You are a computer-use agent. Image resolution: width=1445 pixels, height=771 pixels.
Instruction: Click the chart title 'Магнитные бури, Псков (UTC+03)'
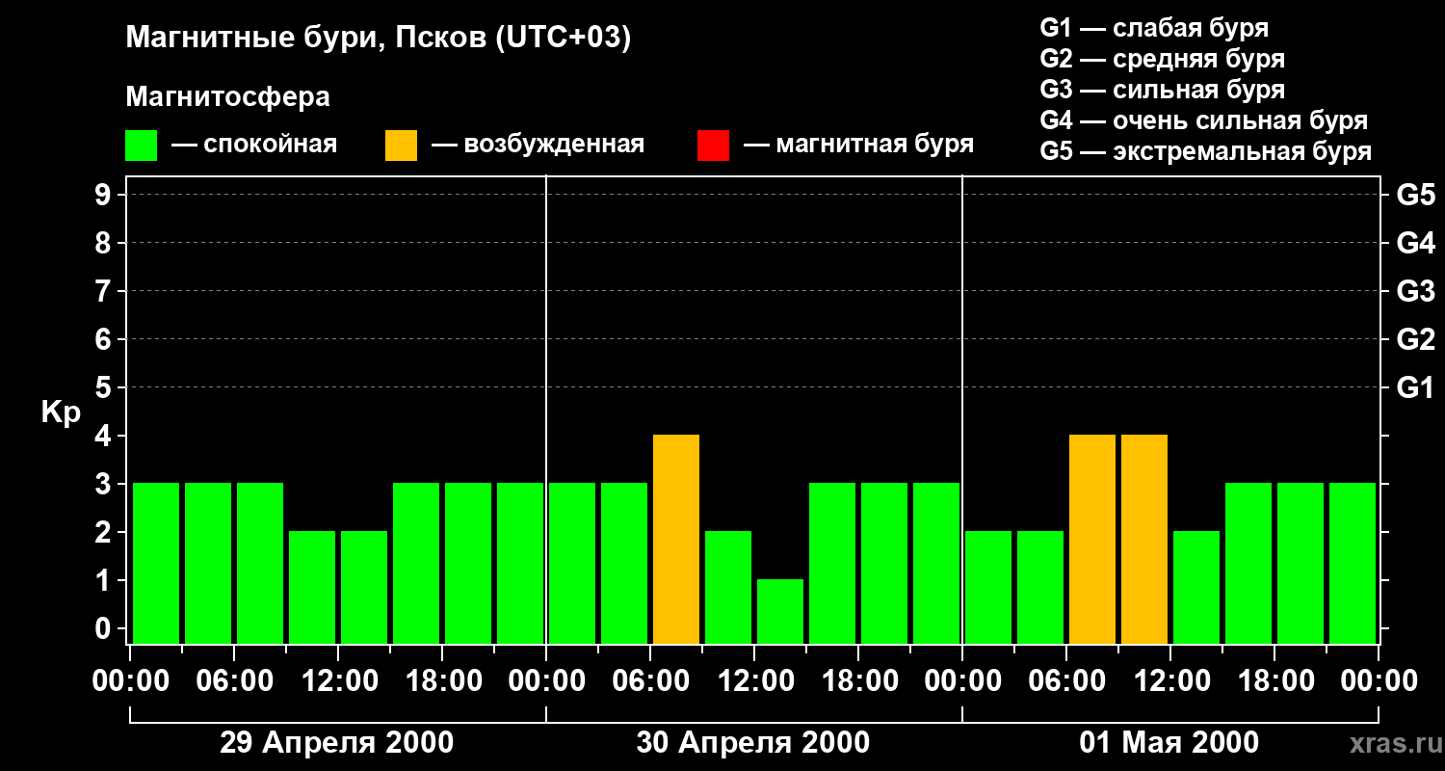pyautogui.click(x=379, y=39)
